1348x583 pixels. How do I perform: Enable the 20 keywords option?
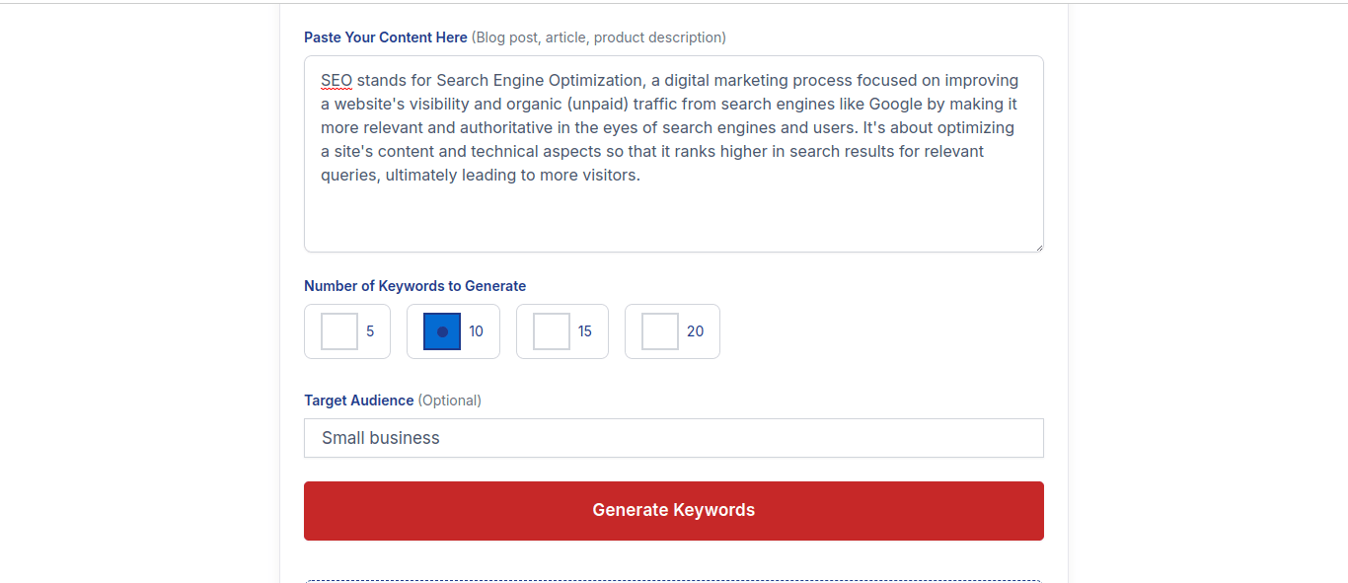(659, 331)
